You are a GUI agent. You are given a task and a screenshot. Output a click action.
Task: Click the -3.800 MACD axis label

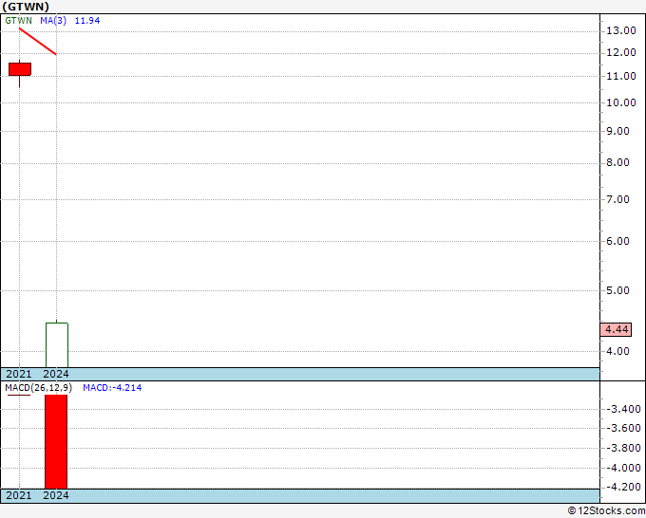tap(623, 448)
